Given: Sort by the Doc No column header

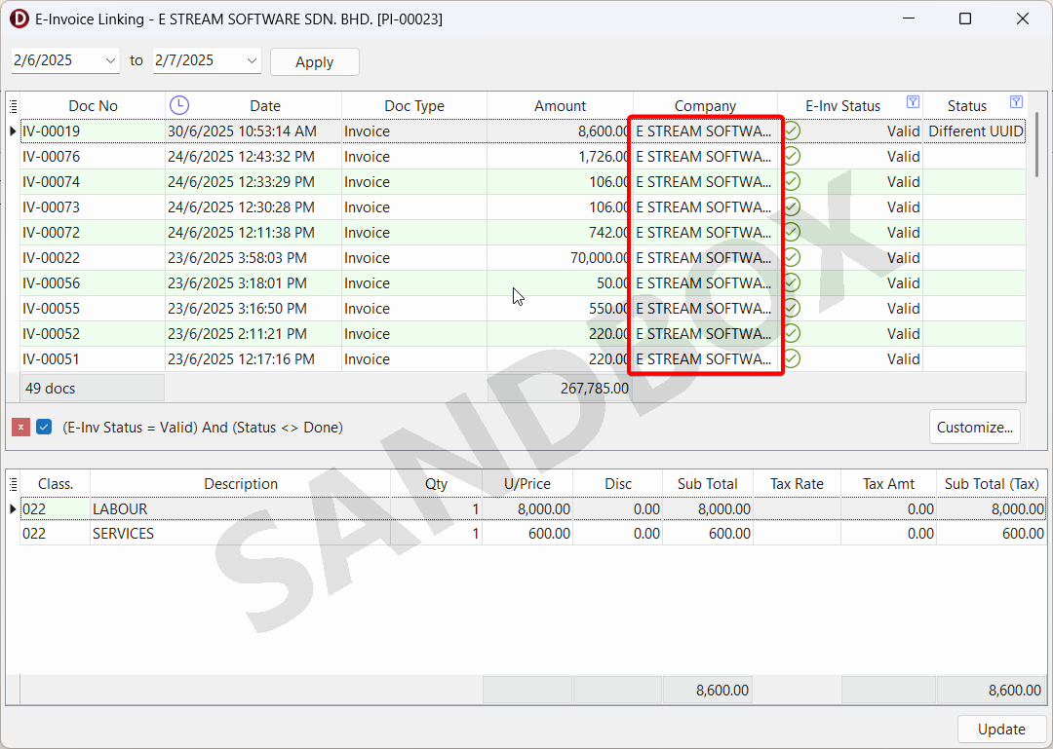Looking at the screenshot, I should pos(93,106).
